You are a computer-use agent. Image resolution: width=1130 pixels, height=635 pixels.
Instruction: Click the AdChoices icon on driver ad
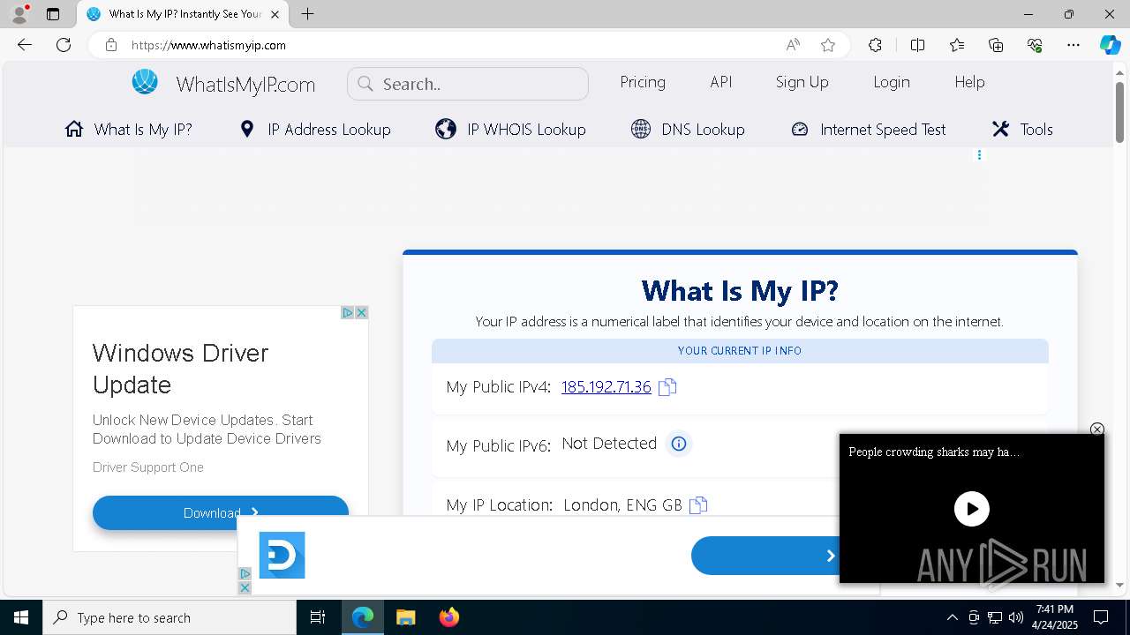click(x=348, y=313)
